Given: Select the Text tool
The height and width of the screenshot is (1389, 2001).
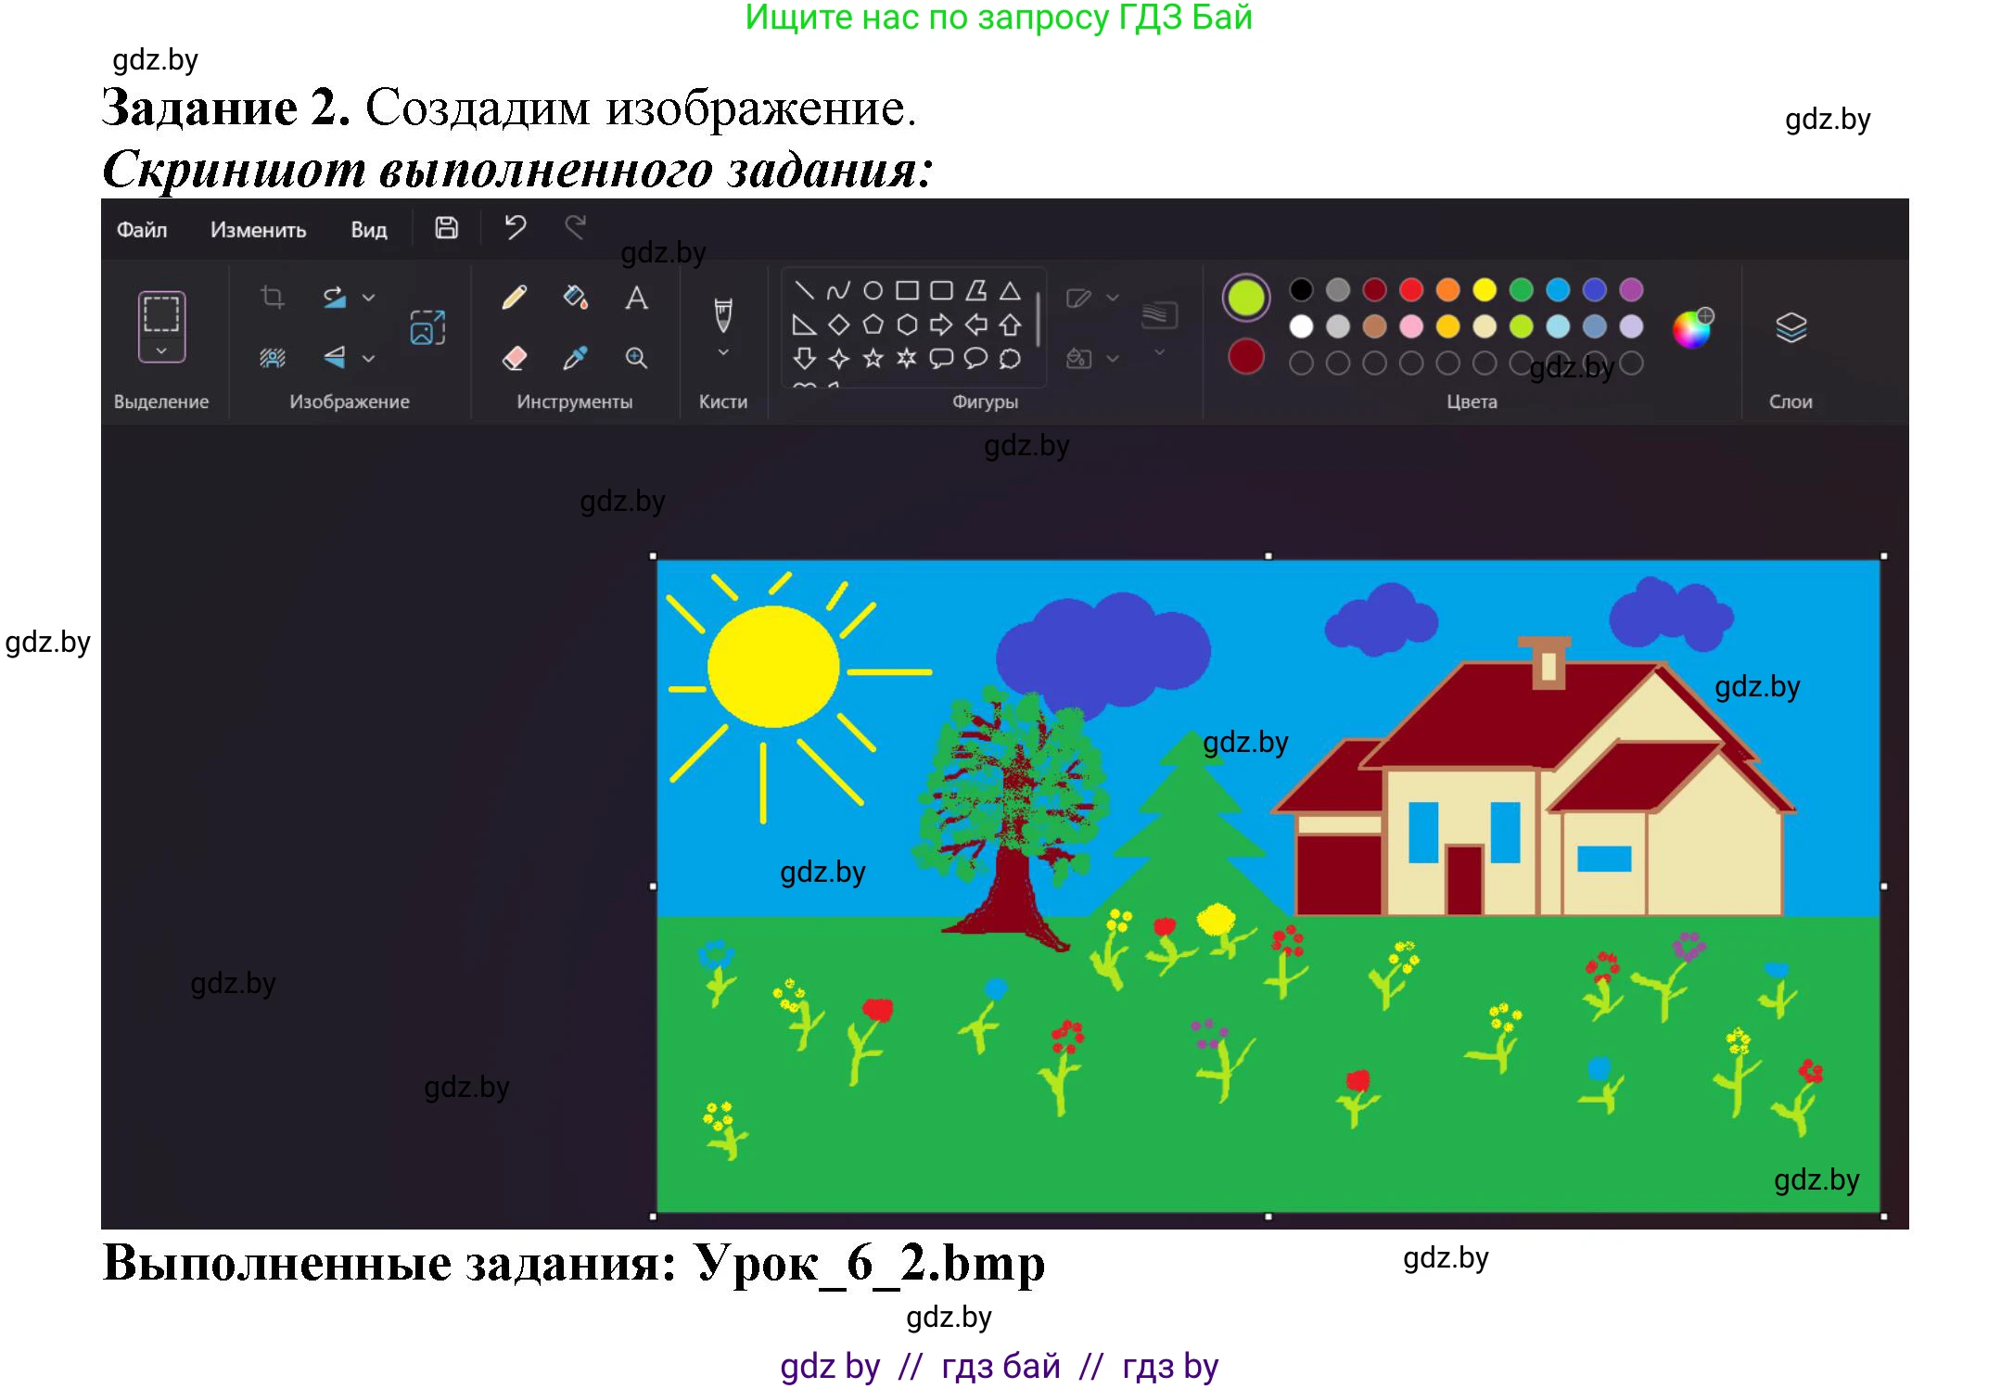Looking at the screenshot, I should pos(636,298).
